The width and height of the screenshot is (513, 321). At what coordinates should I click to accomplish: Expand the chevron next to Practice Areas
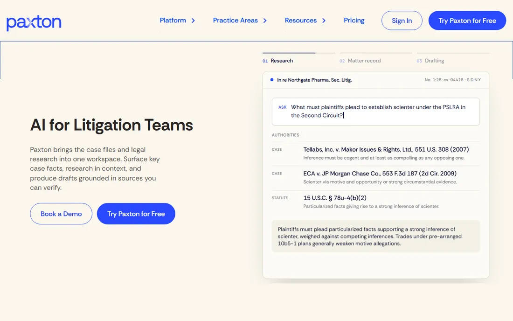click(x=265, y=21)
